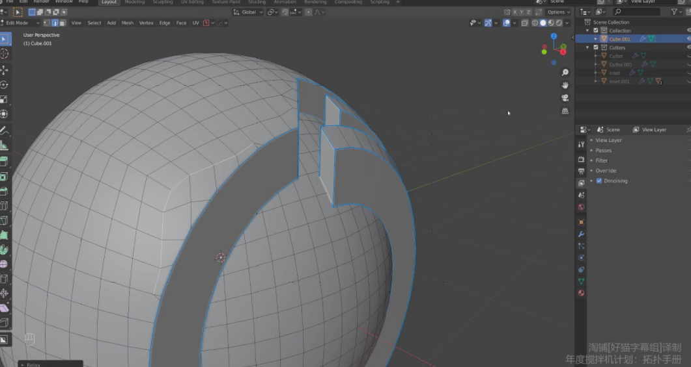Select the Rotate tool
Viewport: 691px width, 367px height.
tap(5, 85)
